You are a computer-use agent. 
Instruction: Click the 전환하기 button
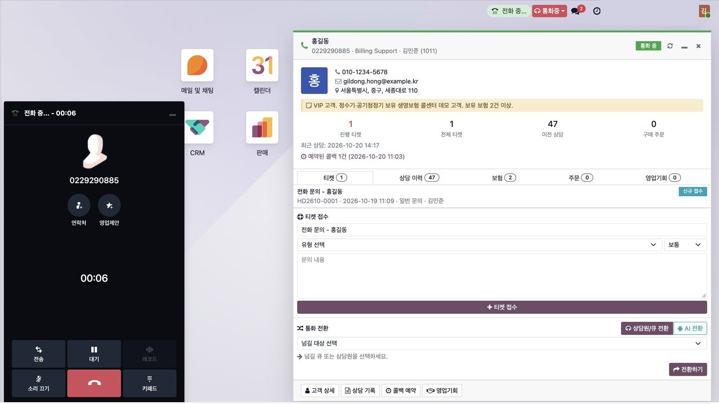(688, 369)
